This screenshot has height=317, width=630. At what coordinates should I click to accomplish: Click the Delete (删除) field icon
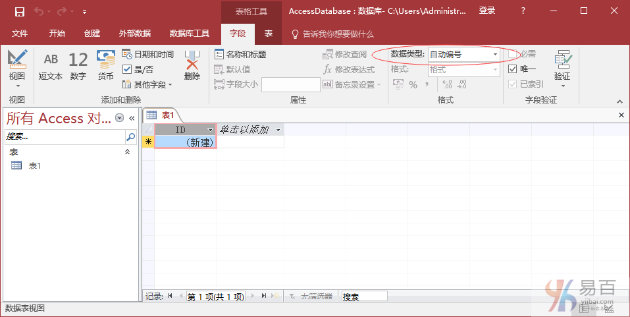192,66
